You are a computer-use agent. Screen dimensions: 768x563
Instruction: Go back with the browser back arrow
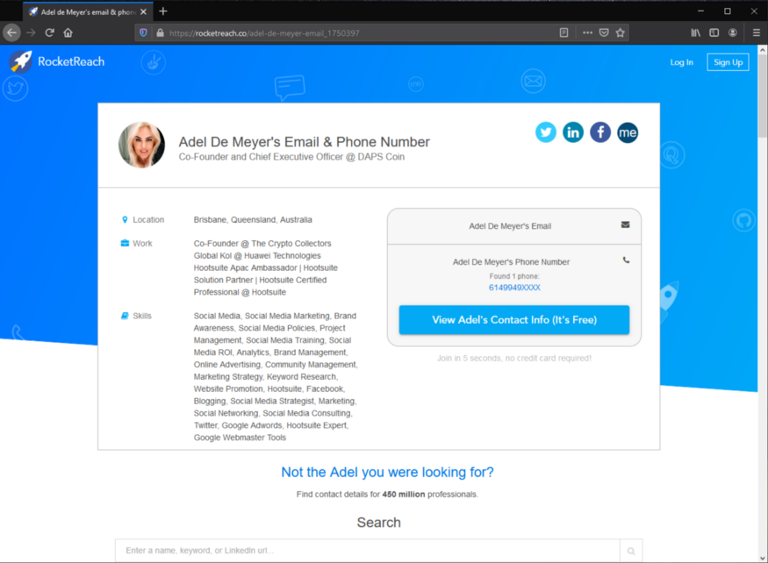tap(11, 32)
